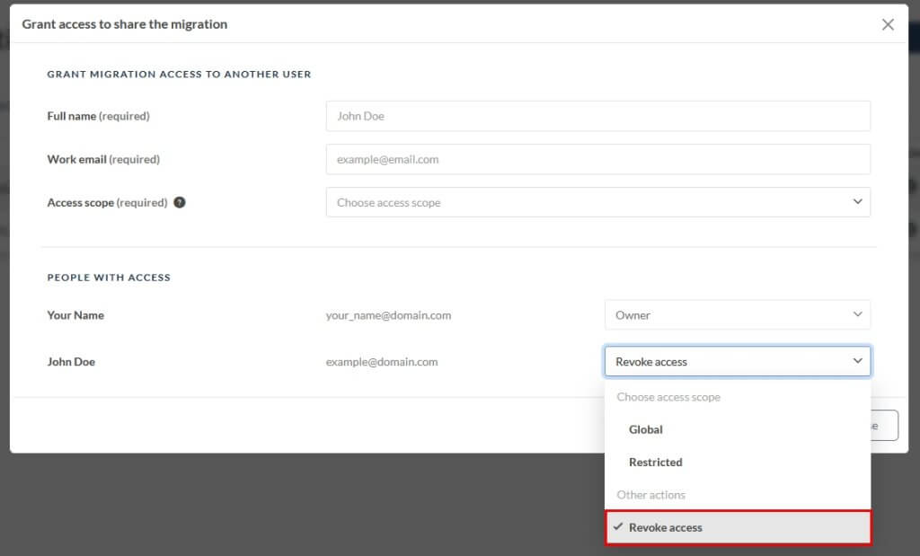Click the partially hidden button at bottom right
Viewport: 920px width, 556px height.
[x=881, y=425]
